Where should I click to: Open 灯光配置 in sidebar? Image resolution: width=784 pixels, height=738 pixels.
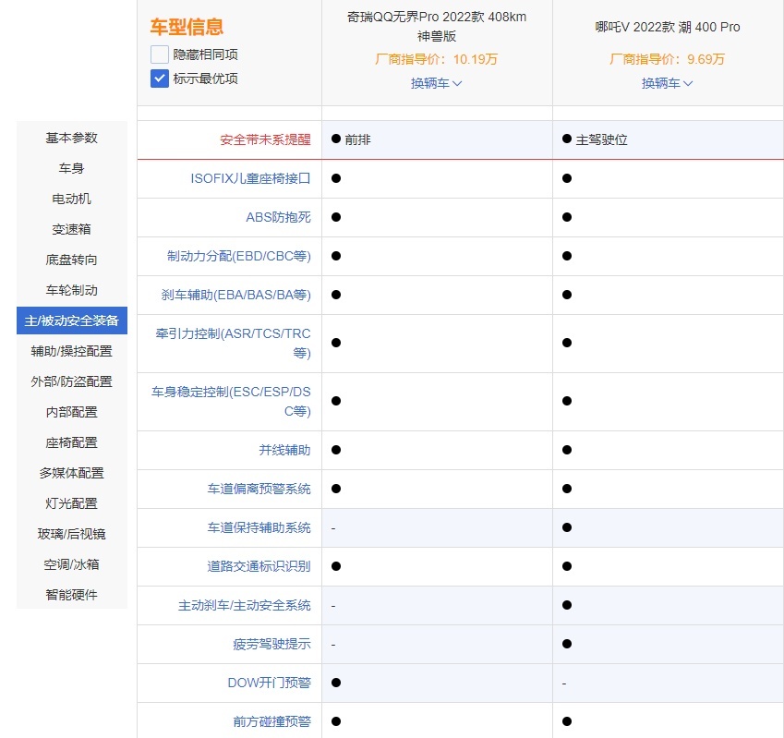click(x=71, y=503)
